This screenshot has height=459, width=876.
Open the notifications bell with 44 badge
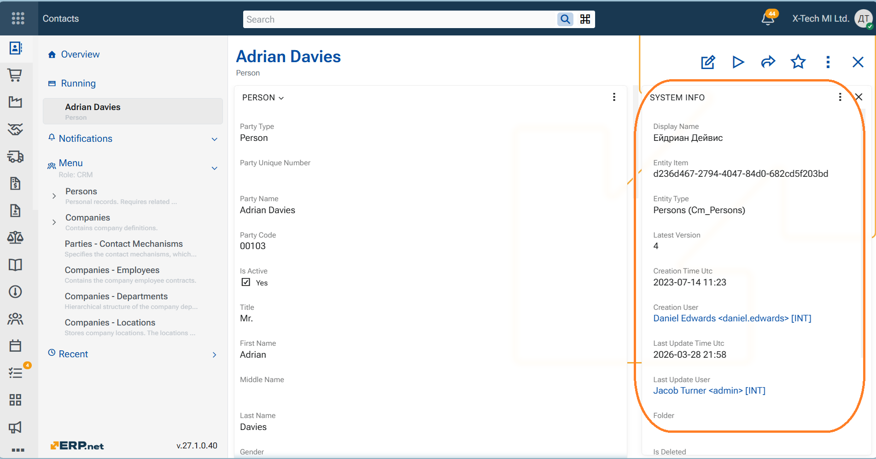click(x=768, y=18)
